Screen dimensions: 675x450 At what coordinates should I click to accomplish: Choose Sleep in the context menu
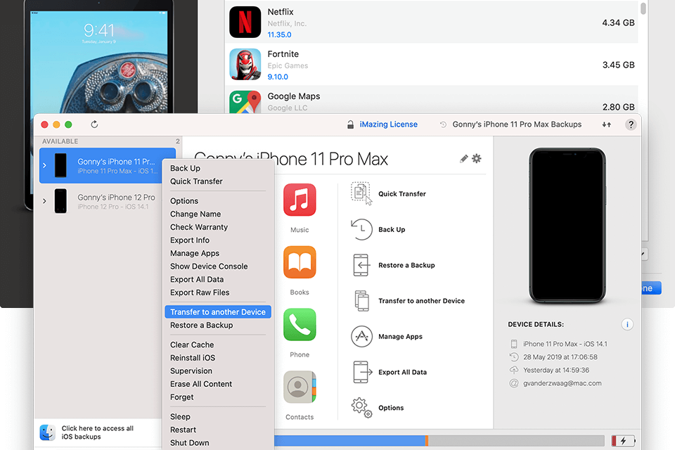pos(180,416)
